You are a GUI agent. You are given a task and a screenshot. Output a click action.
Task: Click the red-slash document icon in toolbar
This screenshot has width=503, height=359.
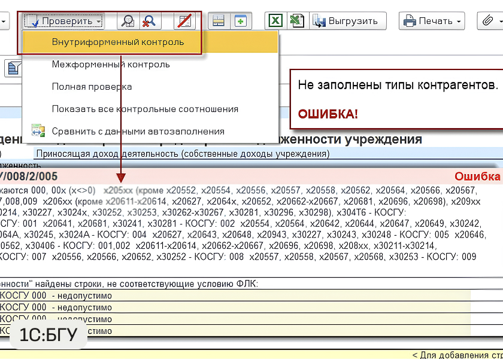point(185,21)
